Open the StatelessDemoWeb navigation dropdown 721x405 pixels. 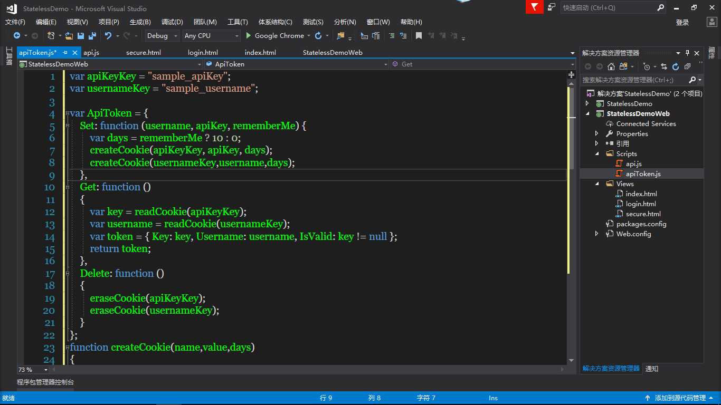point(110,64)
